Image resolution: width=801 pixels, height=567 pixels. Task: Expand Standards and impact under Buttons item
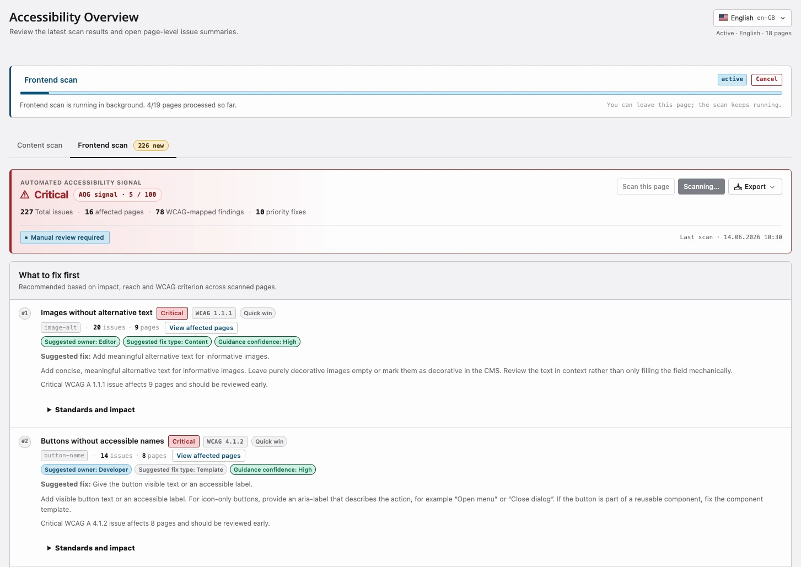pyautogui.click(x=91, y=548)
